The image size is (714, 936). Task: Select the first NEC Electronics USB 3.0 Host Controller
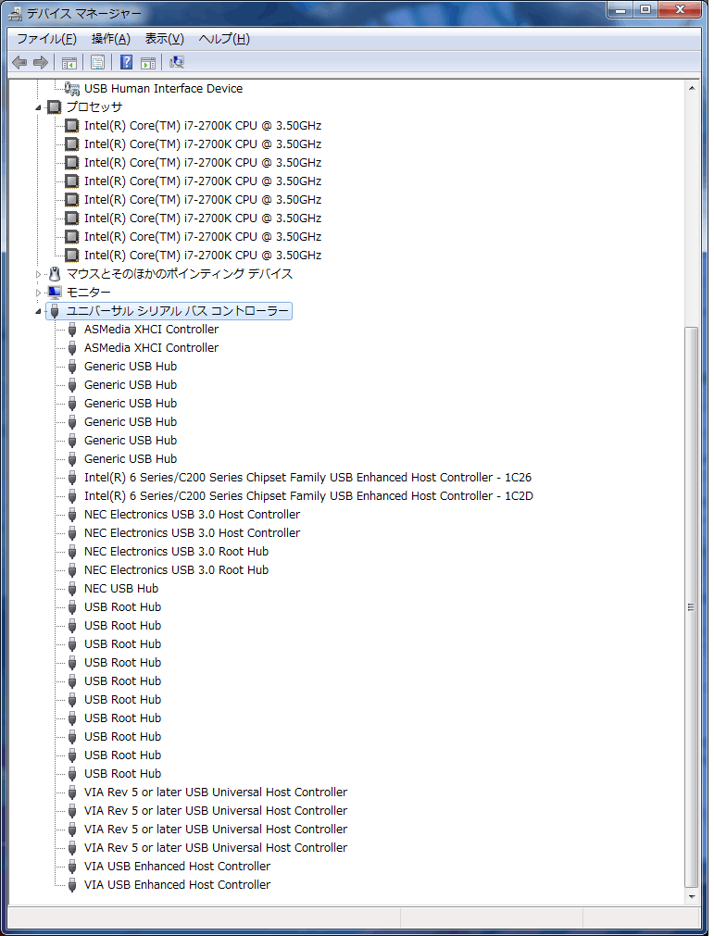click(193, 514)
